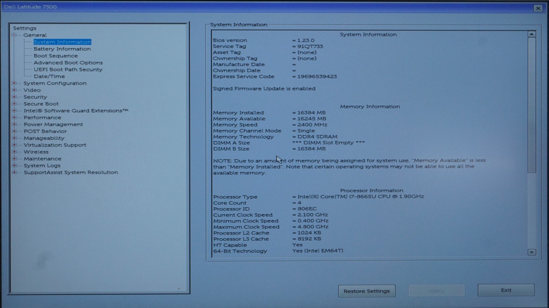Click Processor Type value i7-8665U
The image size is (549, 308).
[361, 196]
